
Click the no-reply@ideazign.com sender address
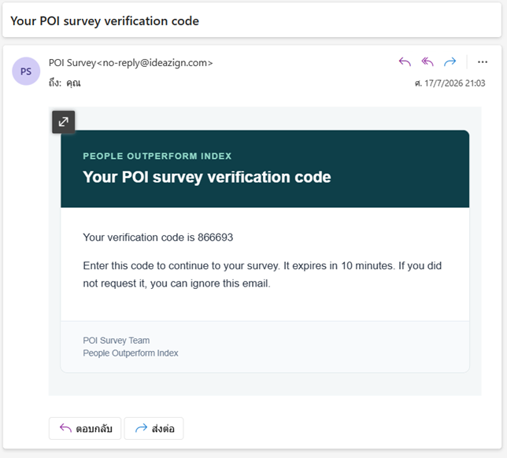pyautogui.click(x=155, y=63)
